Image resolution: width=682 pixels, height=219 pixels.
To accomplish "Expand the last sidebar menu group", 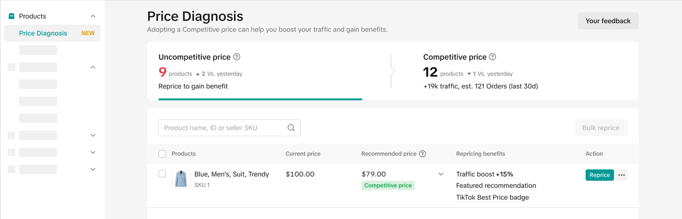I will [x=93, y=169].
